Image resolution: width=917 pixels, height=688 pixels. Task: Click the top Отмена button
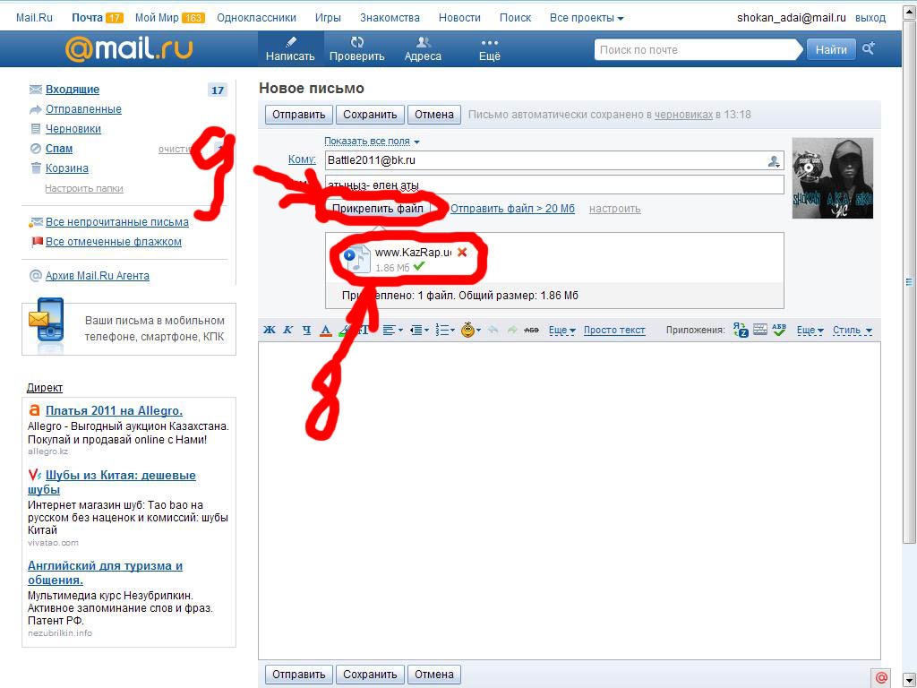tap(434, 115)
